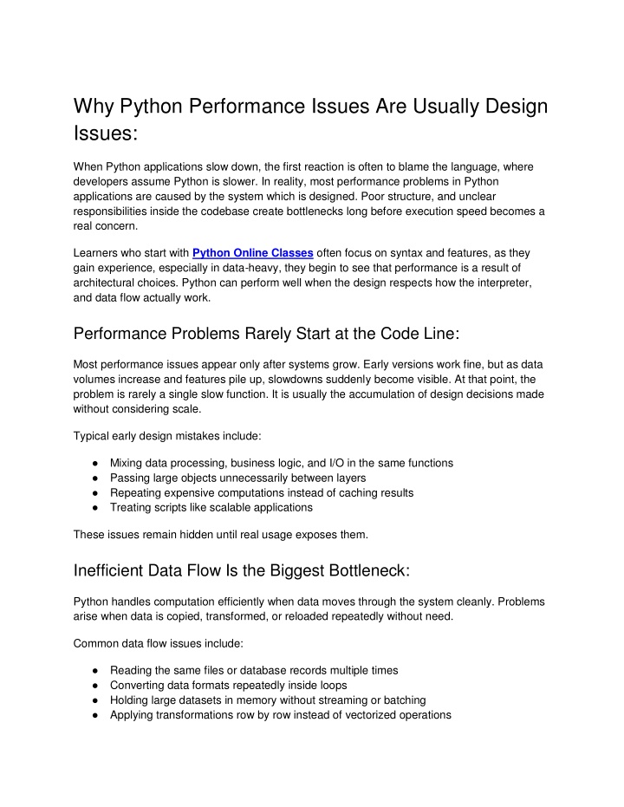
Task: Click the 'These issues remain hidden' sentence
Action: point(221,535)
